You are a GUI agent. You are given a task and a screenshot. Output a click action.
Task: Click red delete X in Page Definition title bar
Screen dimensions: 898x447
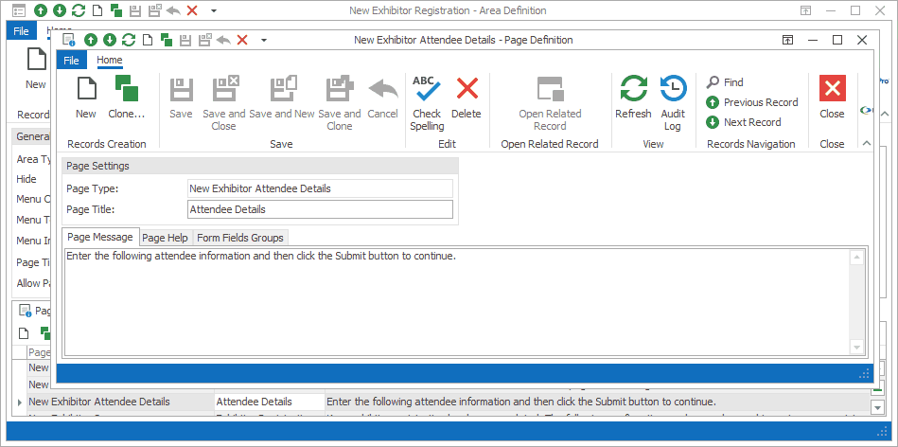242,40
